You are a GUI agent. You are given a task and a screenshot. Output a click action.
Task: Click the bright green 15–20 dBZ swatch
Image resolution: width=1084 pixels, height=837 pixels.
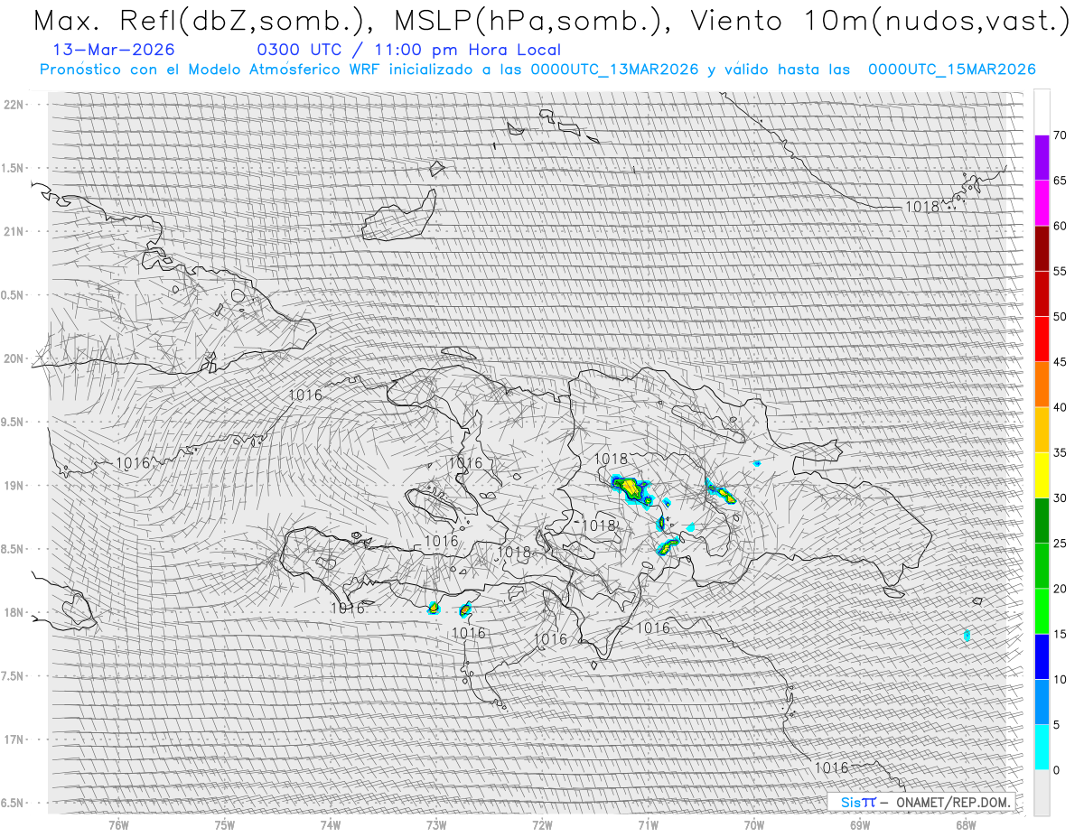1042,611
